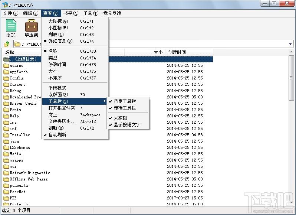The image size is (296, 215).
Task: Click the PeerNet folder icon
Action: coord(6,192)
